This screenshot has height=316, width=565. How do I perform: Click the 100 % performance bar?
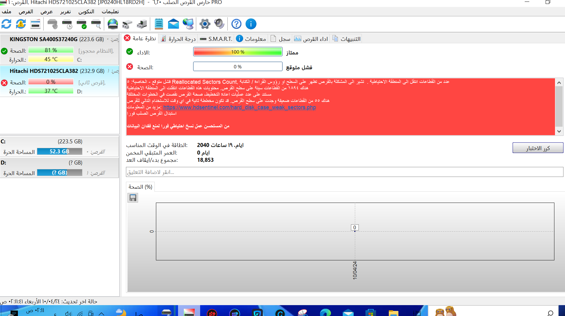238,52
